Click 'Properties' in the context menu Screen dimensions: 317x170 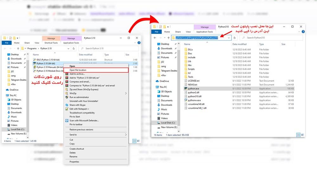74,162
